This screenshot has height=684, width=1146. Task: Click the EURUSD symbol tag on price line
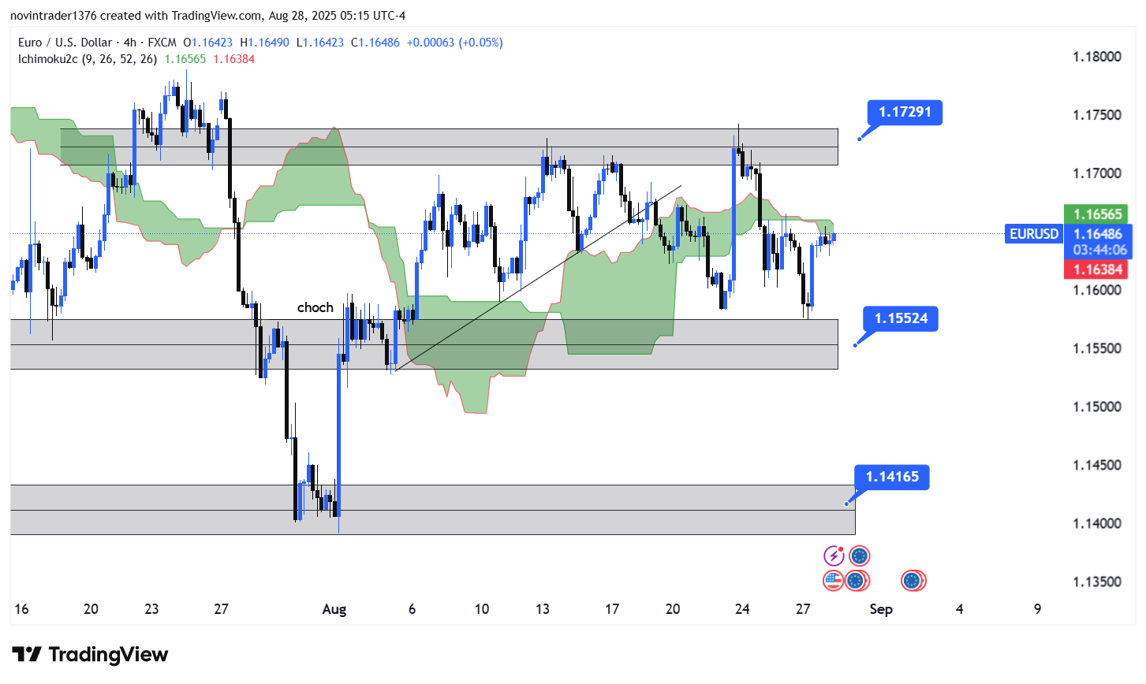pyautogui.click(x=1033, y=234)
